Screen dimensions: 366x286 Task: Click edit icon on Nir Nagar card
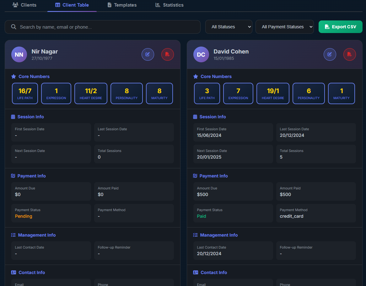coord(148,54)
